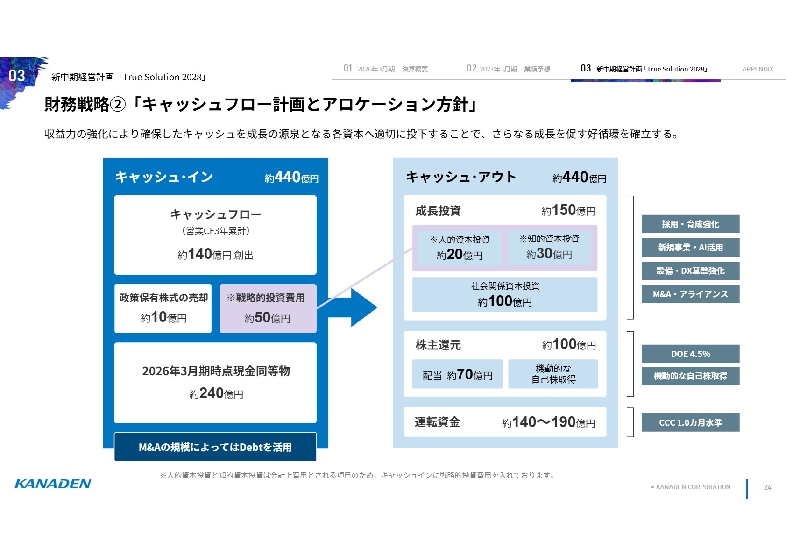786x556 pixels.
Task: Open the APPENDIX tab
Action: tap(758, 69)
